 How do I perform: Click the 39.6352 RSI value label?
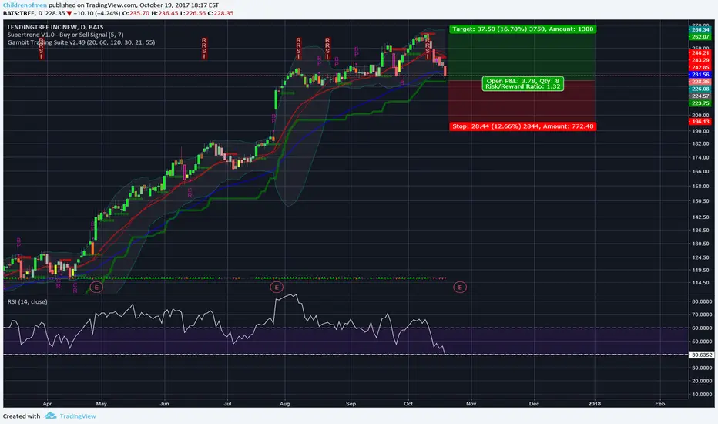pos(702,355)
